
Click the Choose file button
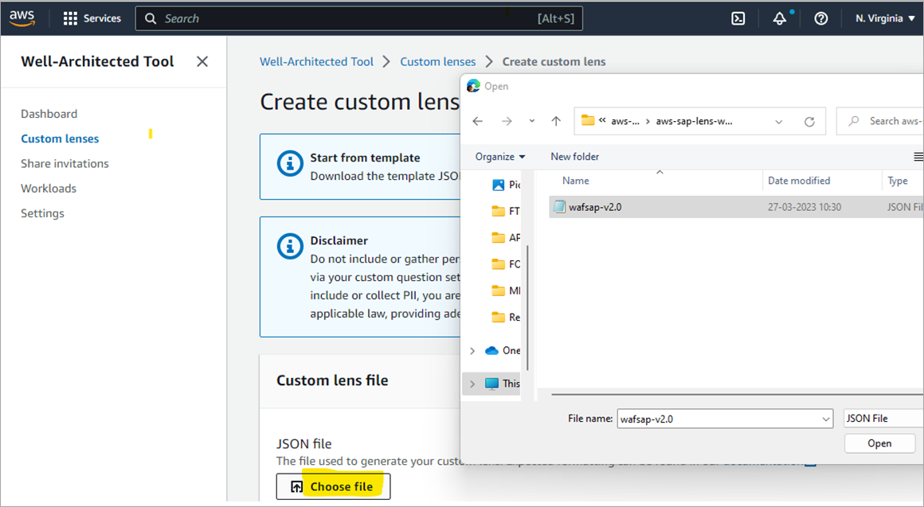[333, 486]
